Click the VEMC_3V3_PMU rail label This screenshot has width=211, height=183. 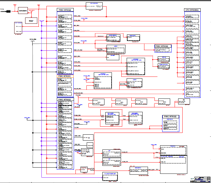pyautogui.click(x=78, y=50)
